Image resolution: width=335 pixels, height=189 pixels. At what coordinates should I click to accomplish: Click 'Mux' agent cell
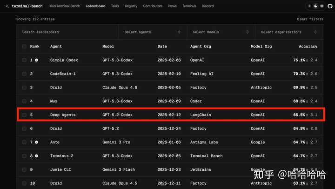tap(54, 101)
